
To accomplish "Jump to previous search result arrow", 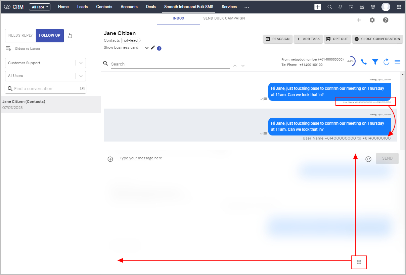I will [x=235, y=66].
